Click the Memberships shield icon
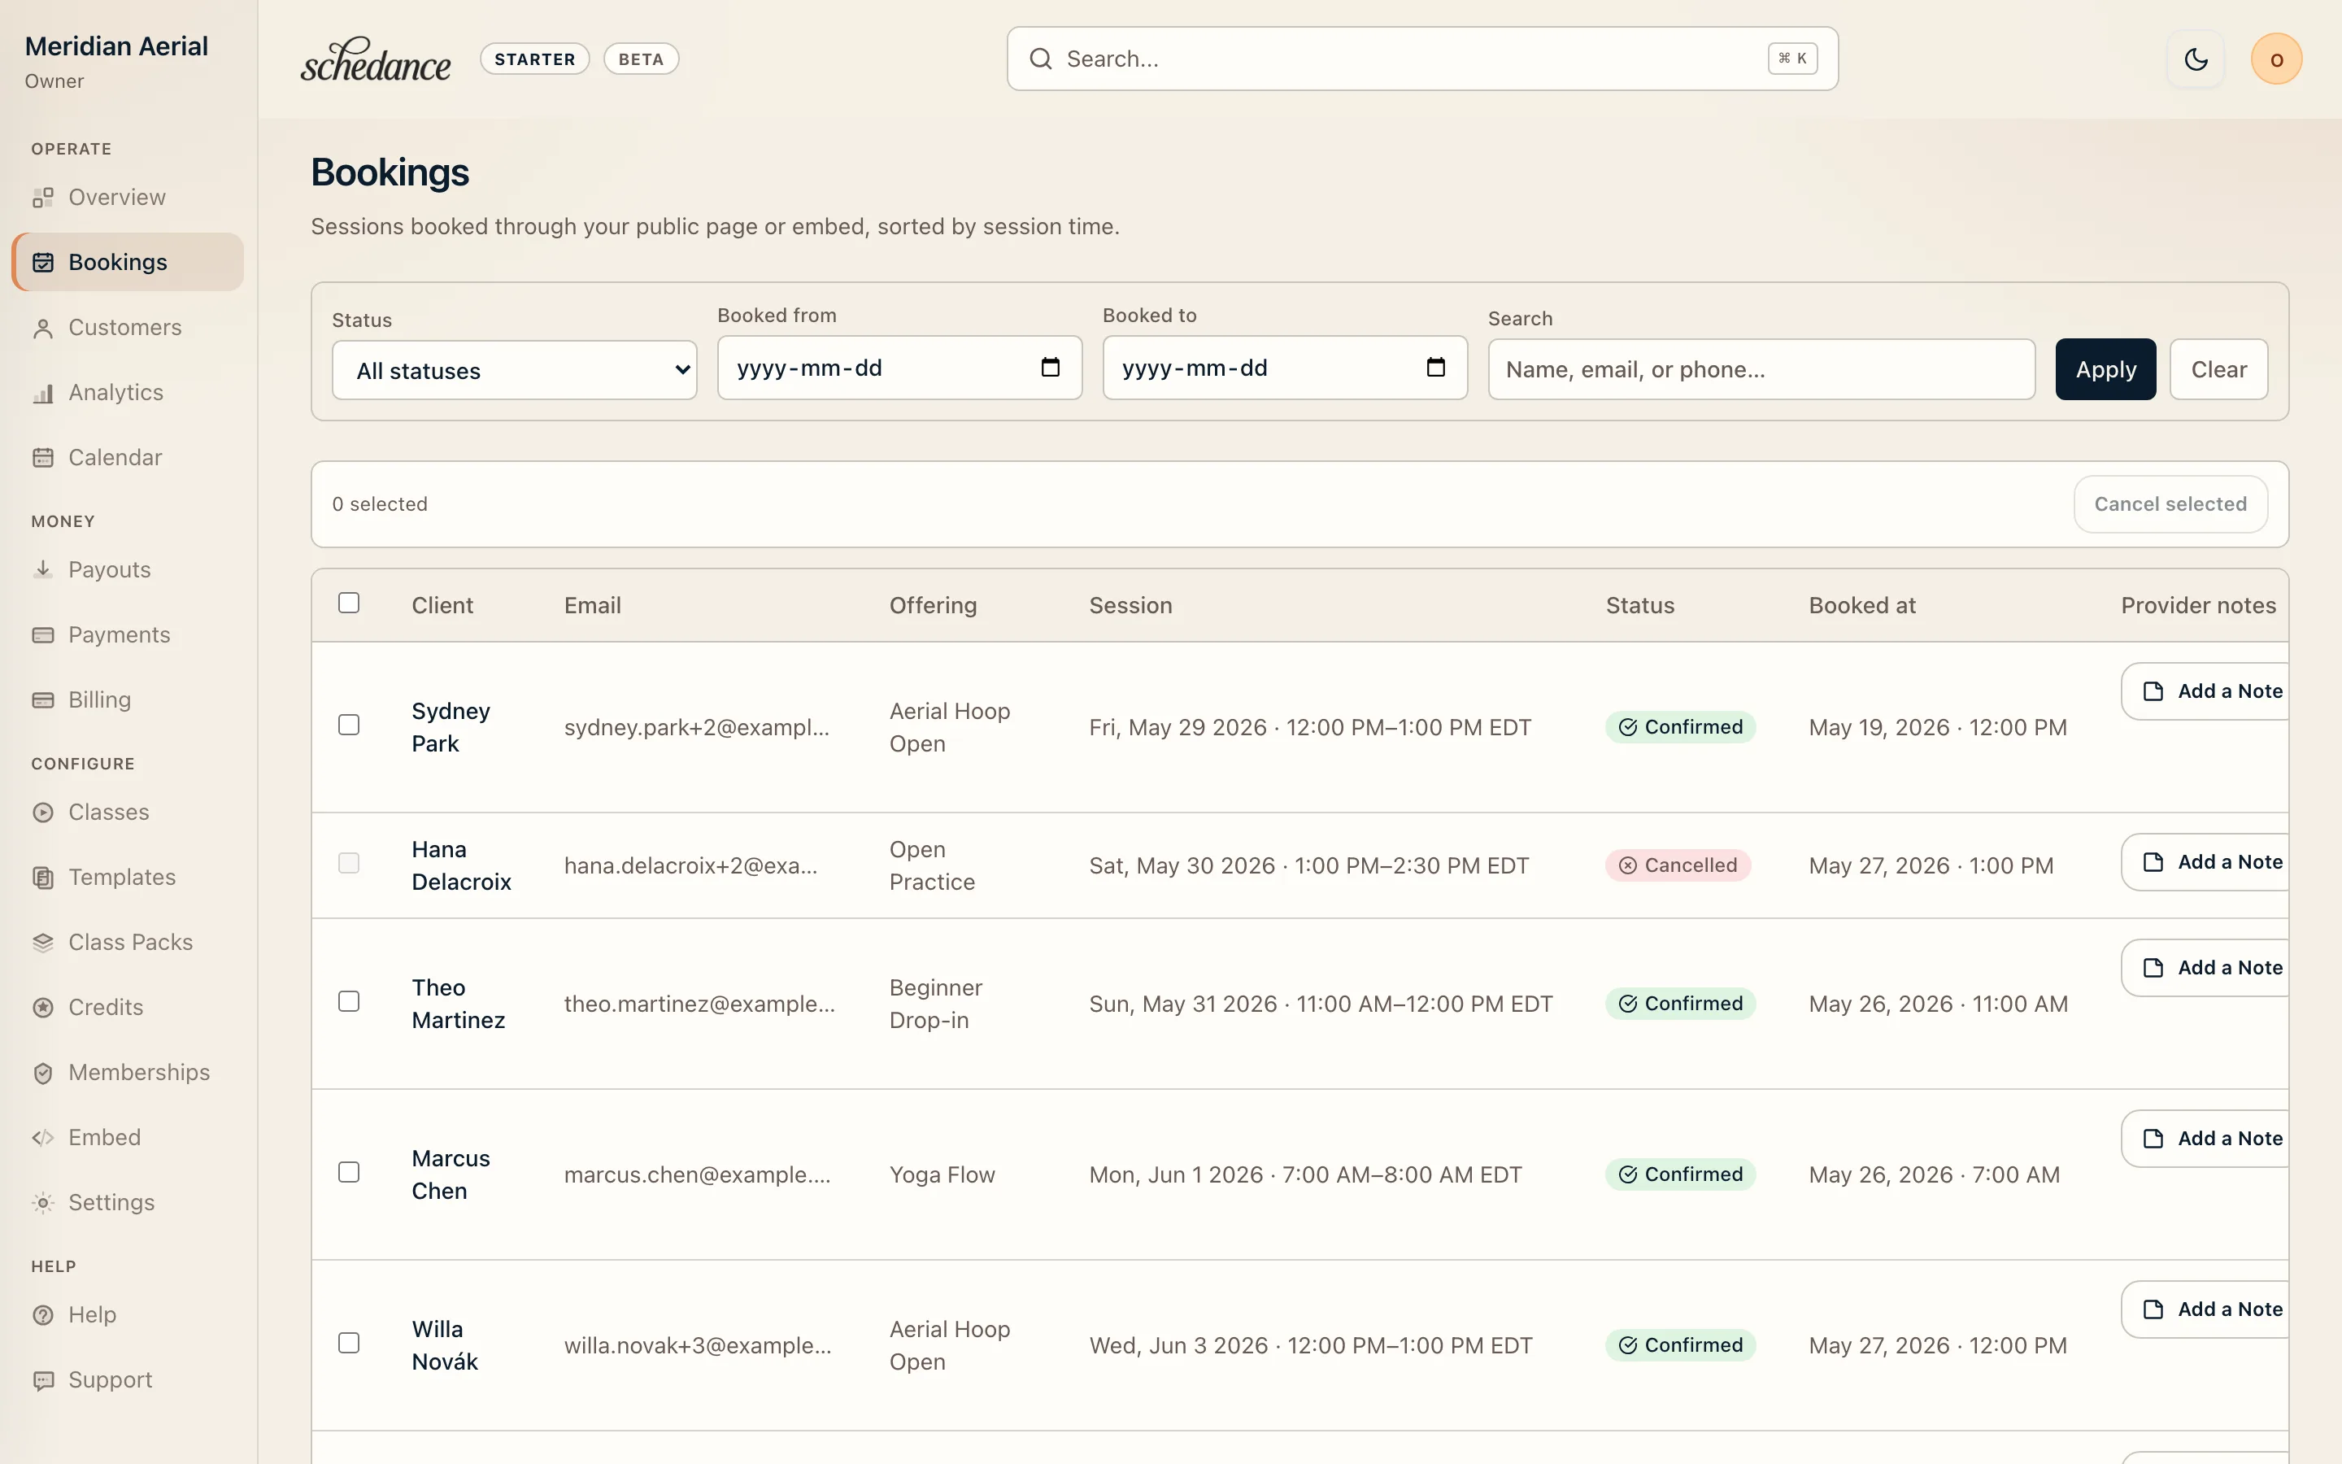 tap(42, 1073)
